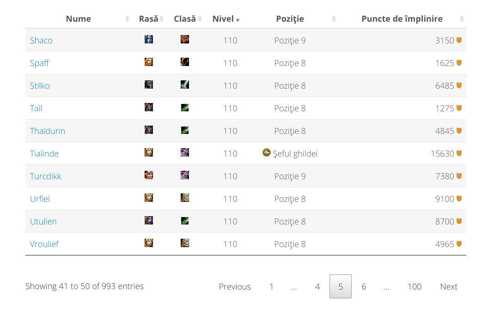Click achievement shield icon in Tialinde's row
This screenshot has height=315, width=494.
[459, 153]
